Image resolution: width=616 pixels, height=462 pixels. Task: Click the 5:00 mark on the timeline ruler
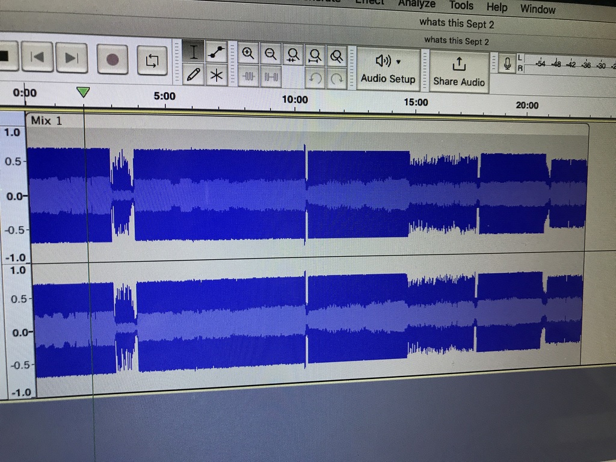[x=165, y=96]
